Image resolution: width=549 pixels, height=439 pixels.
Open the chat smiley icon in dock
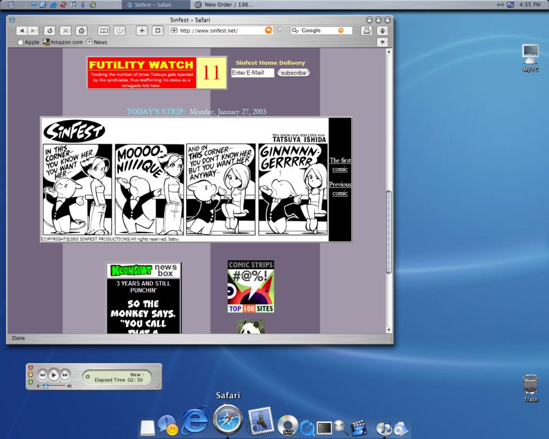click(168, 425)
